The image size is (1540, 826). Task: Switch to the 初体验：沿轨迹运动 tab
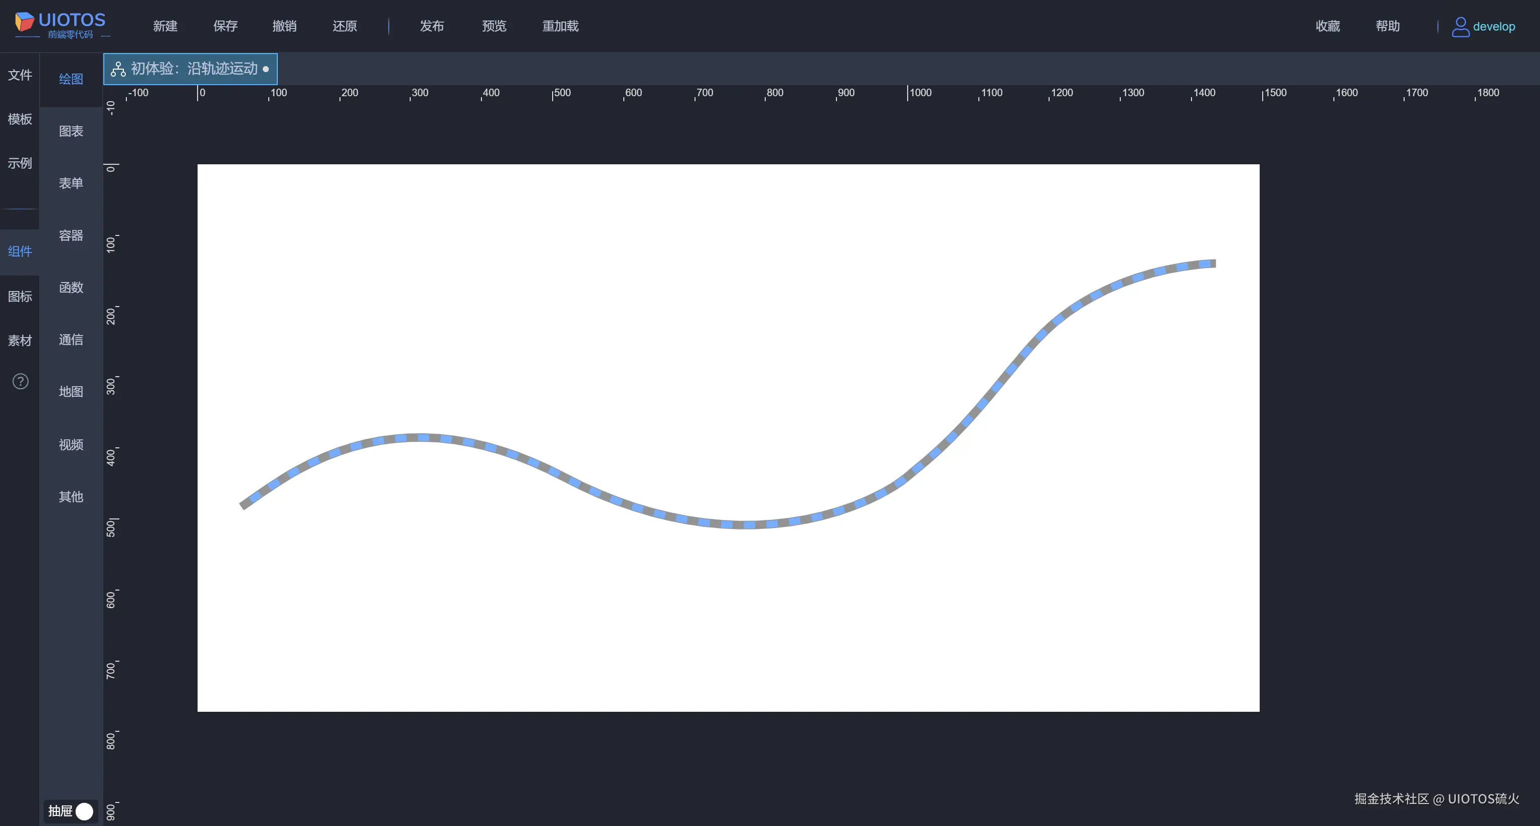(x=190, y=69)
